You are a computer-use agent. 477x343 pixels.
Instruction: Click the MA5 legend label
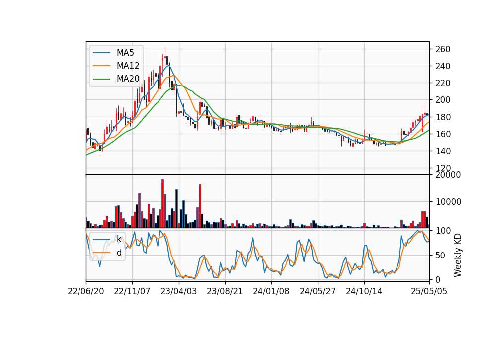125,53
